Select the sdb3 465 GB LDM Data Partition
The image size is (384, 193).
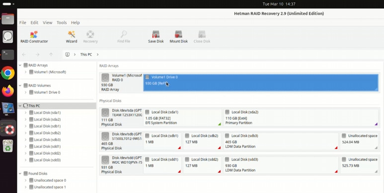[x=281, y=141]
